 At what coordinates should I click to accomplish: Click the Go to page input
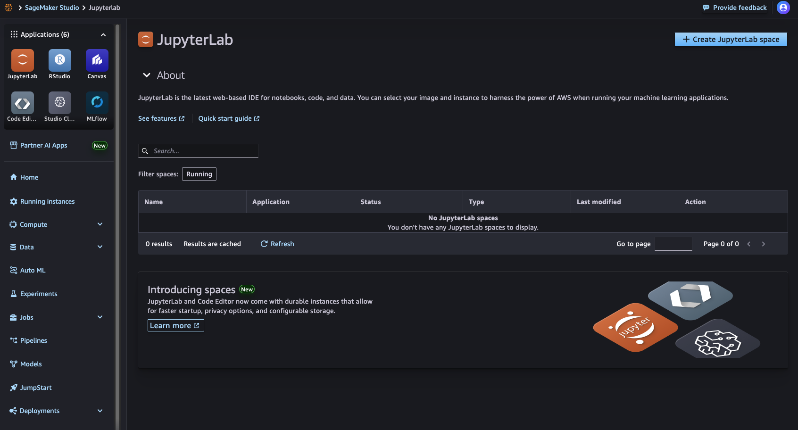click(x=673, y=244)
